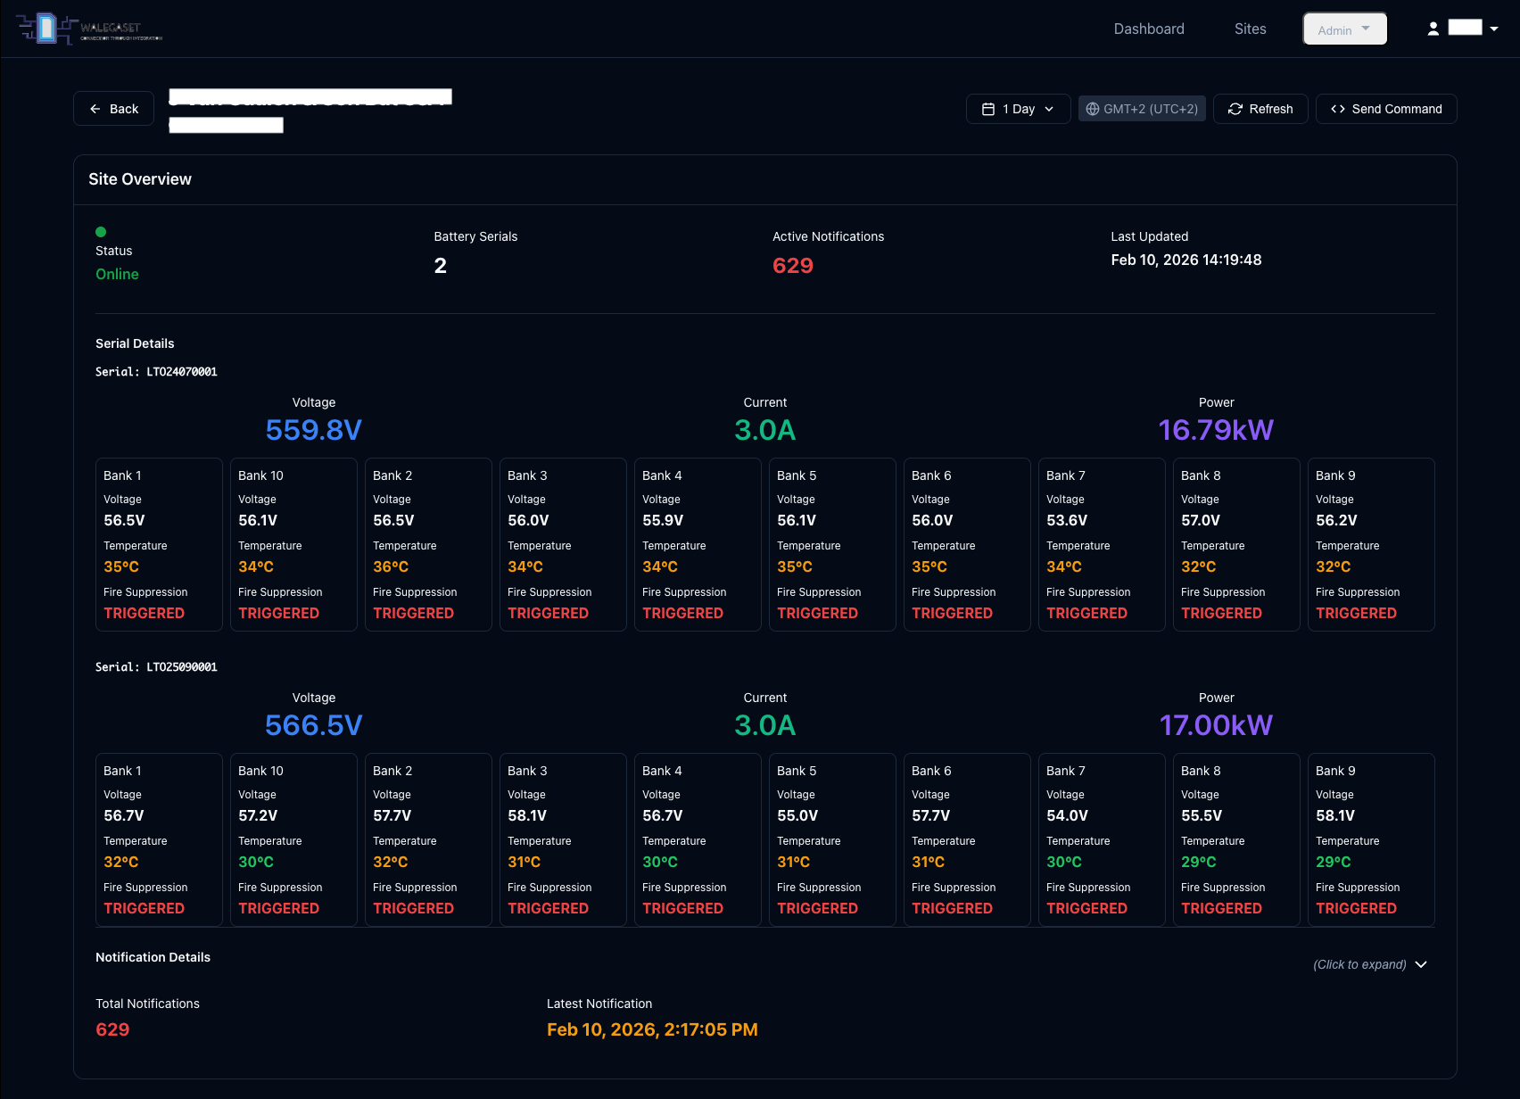Click the left arrow icon on Back
Viewport: 1520px width, 1099px height.
tap(95, 109)
